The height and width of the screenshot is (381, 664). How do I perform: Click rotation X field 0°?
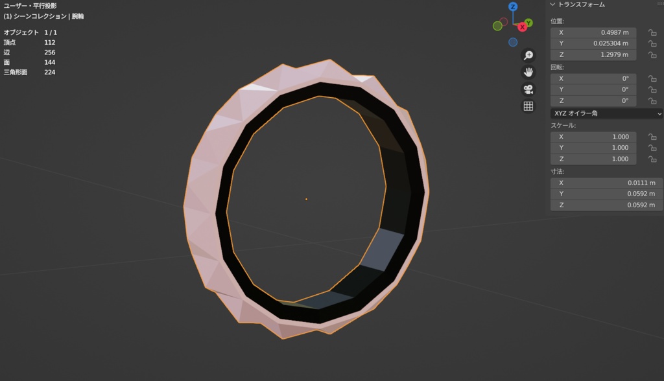pyautogui.click(x=593, y=79)
